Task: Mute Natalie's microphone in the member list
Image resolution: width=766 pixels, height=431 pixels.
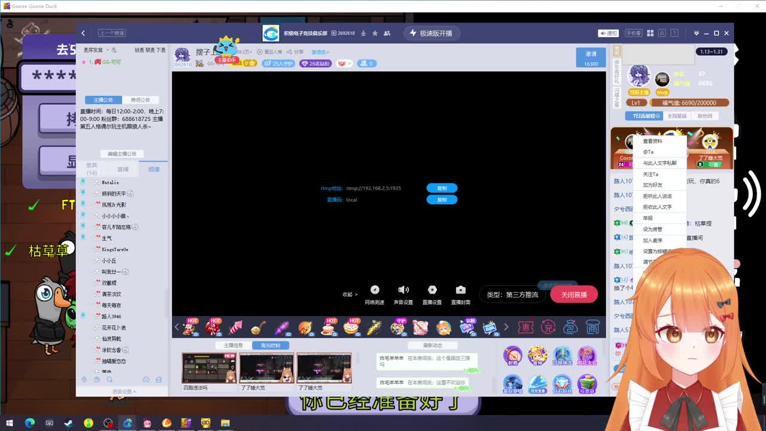Action: tap(84, 181)
